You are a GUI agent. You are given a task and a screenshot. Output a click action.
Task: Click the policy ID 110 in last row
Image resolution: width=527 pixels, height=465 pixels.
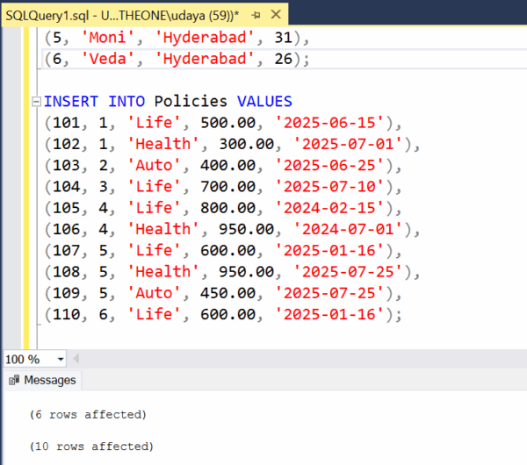pyautogui.click(x=67, y=314)
